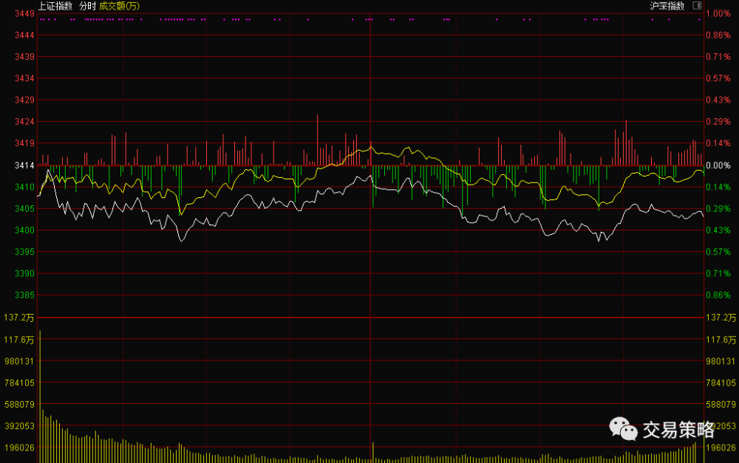Viewport: 739px width, 463px height.
Task: Select the 上证指数 index title
Action: pos(55,6)
